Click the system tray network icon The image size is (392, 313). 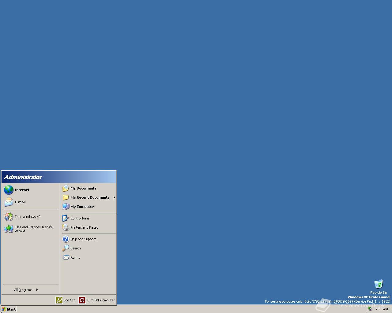(x=370, y=309)
